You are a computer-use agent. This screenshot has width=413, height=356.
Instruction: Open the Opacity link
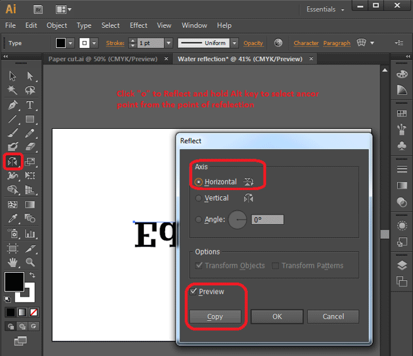253,43
